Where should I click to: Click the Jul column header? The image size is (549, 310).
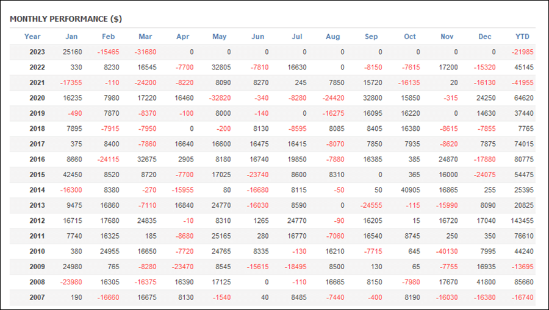click(x=297, y=37)
